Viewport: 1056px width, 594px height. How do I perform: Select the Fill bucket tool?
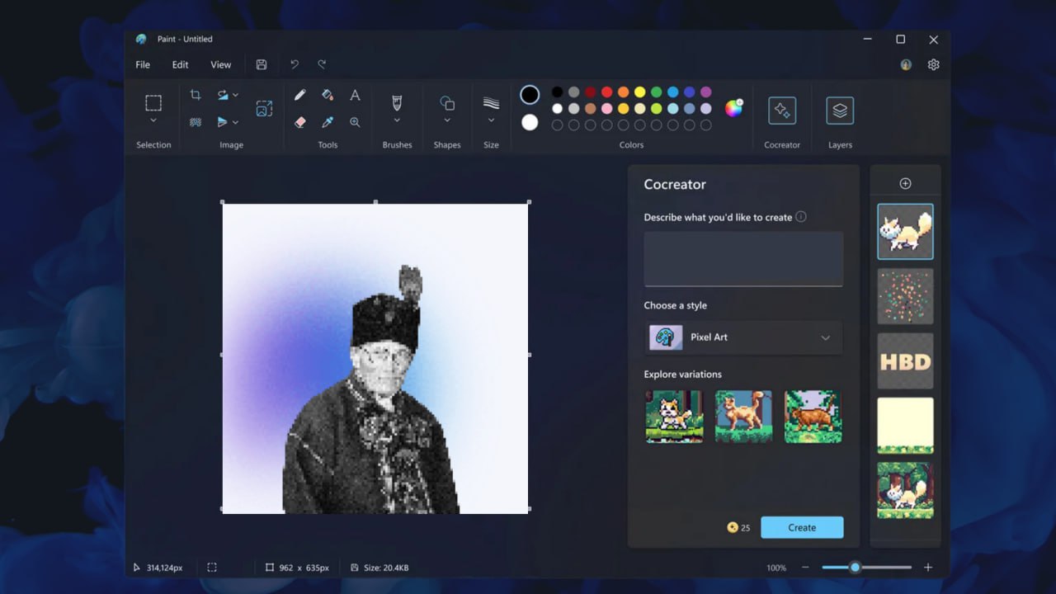(x=328, y=96)
